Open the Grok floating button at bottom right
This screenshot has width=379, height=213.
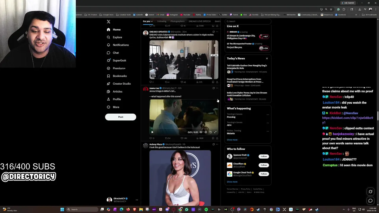370,192
